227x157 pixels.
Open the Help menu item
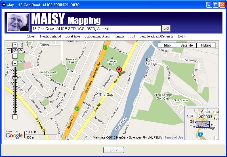181,36
